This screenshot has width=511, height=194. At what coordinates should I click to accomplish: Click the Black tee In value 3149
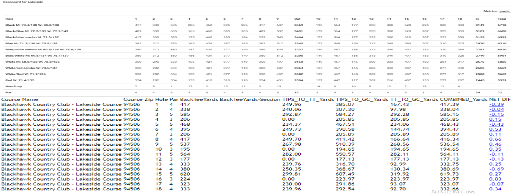pyautogui.click(x=480, y=25)
